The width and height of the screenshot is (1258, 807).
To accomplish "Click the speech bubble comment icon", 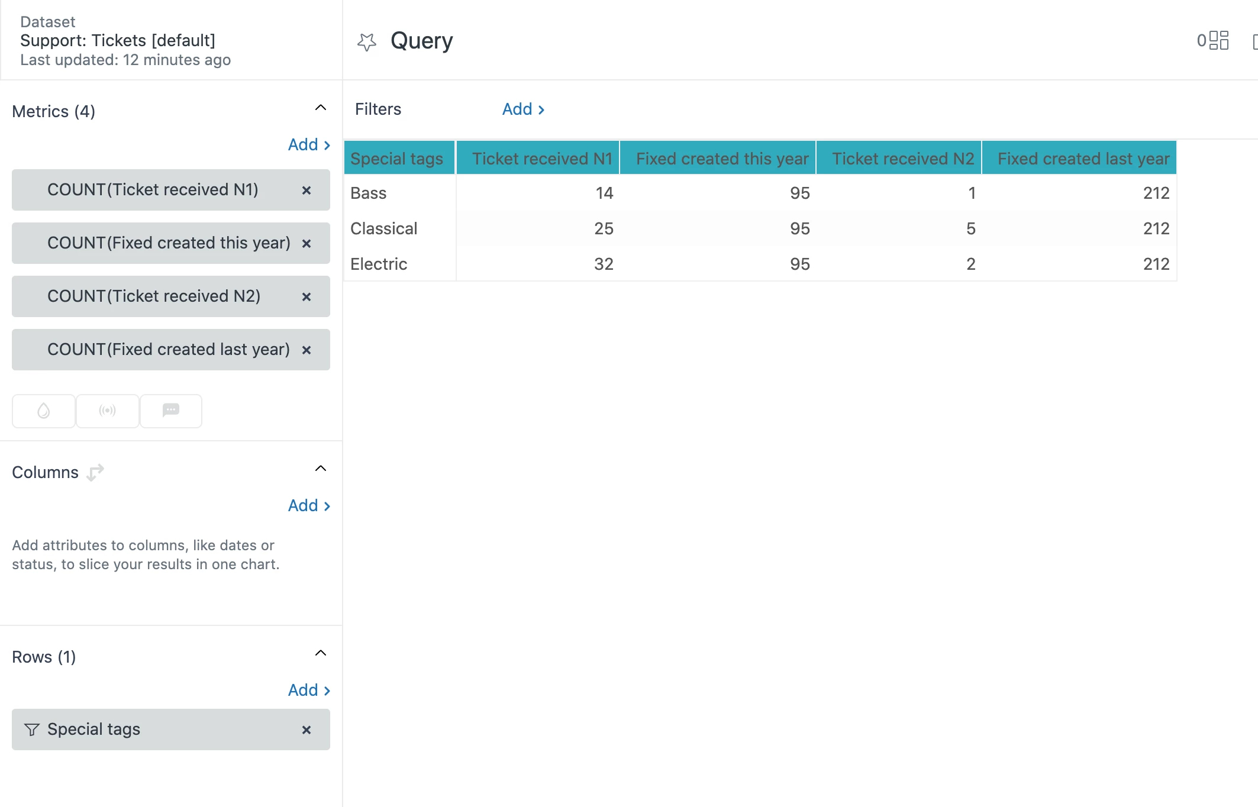I will point(171,411).
